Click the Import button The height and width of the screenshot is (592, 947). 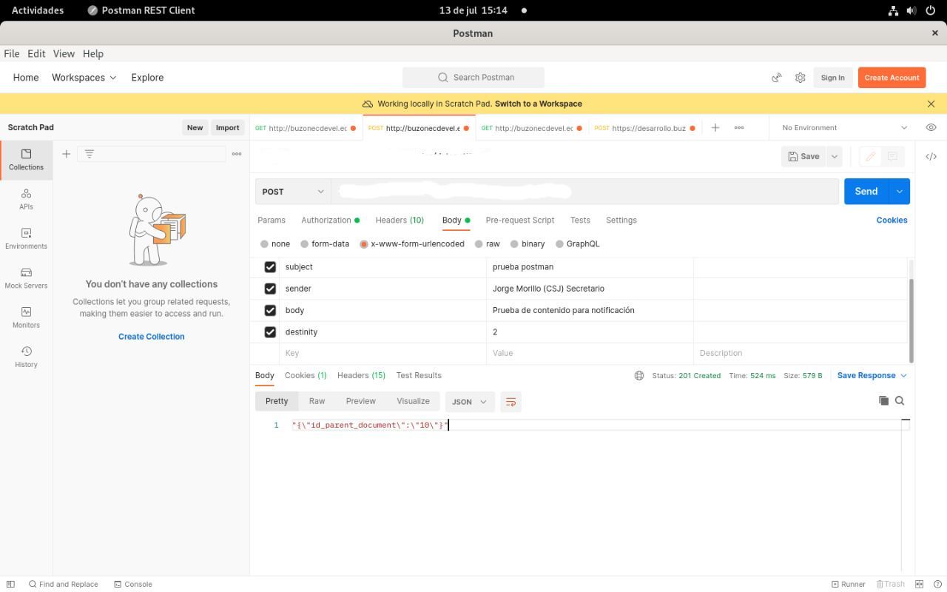[227, 127]
